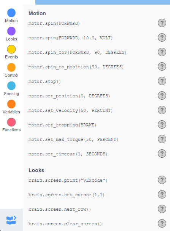Open the yellow Events category

coord(11,49)
